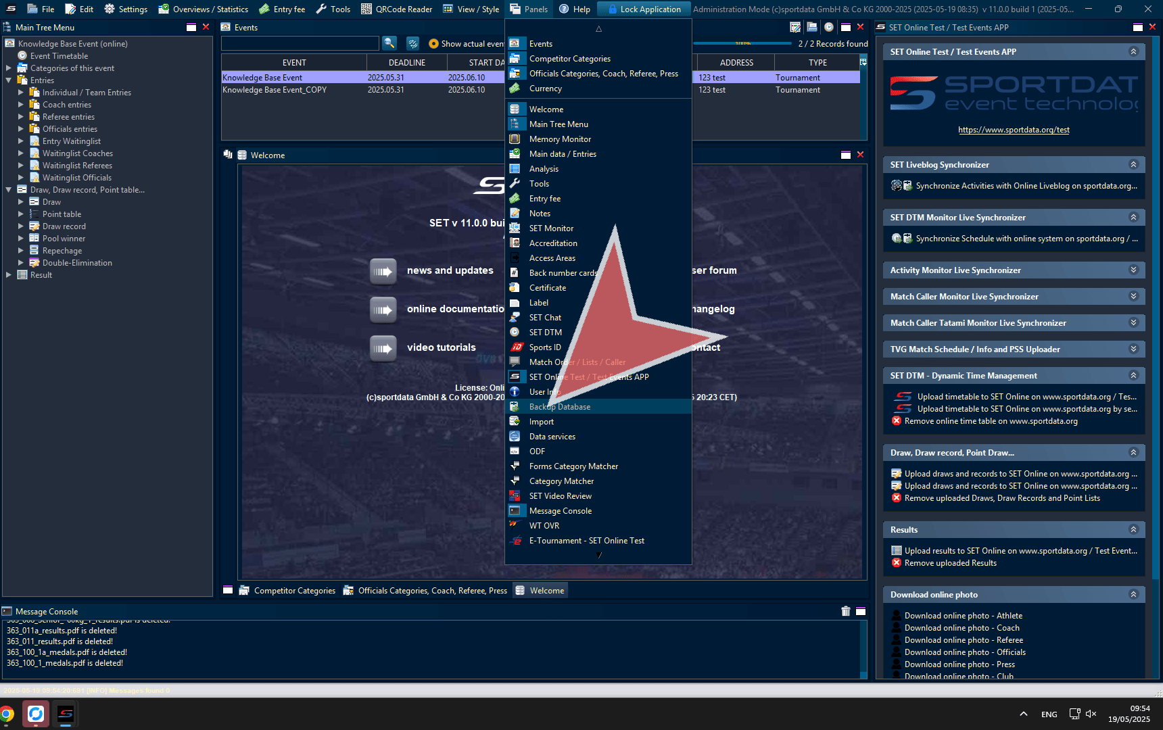Switch to the Competitor Categories bottom tab

[294, 591]
